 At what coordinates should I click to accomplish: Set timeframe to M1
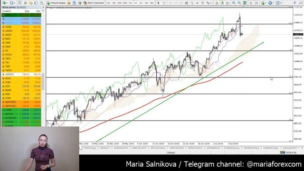point(109,3)
